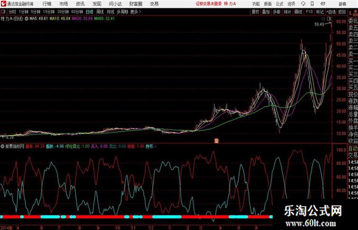The image size is (358, 230).
Task: Click the MA60: 32.41 value label
Action: [104, 19]
